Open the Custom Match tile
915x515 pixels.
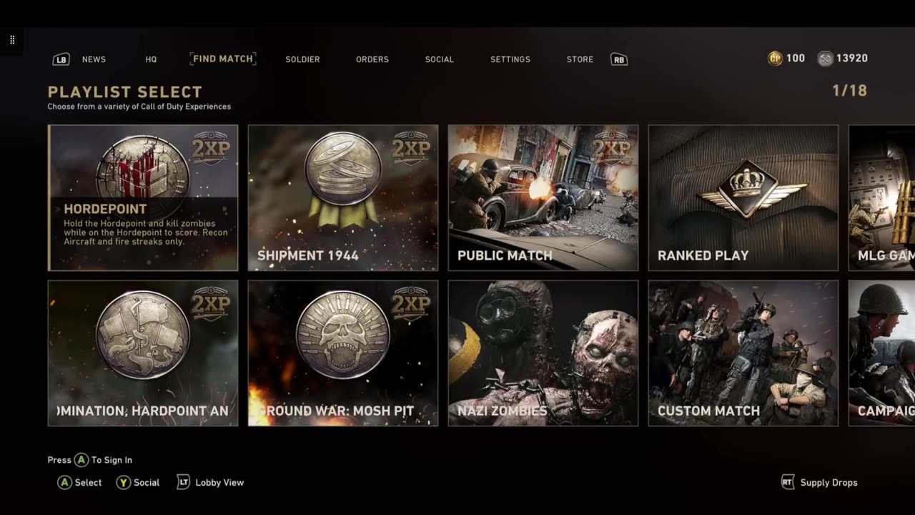point(743,353)
